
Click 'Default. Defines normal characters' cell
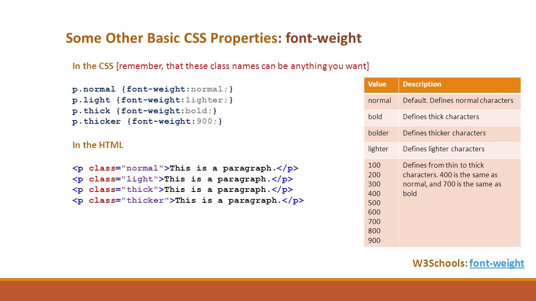point(460,101)
